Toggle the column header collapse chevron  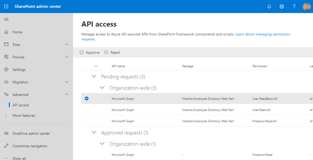point(96,66)
